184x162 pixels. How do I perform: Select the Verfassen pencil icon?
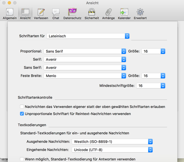[x=41, y=14]
